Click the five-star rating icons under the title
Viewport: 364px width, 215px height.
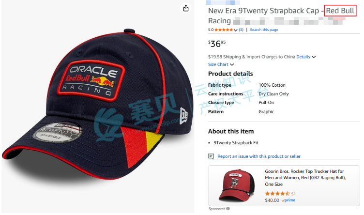tap(223, 30)
